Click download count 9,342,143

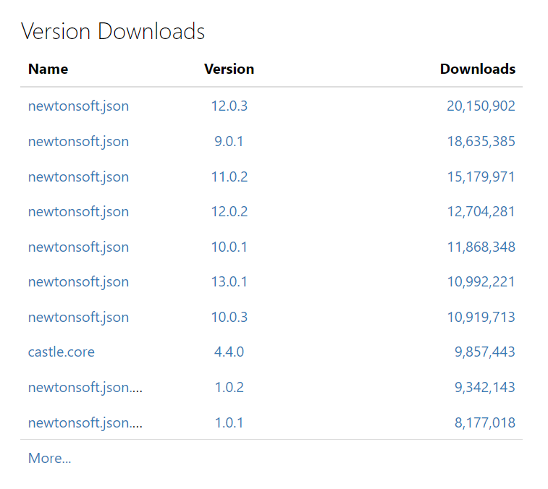[485, 387]
